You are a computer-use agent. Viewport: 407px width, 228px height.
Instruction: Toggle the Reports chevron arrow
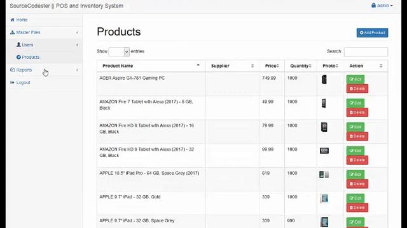(77, 70)
